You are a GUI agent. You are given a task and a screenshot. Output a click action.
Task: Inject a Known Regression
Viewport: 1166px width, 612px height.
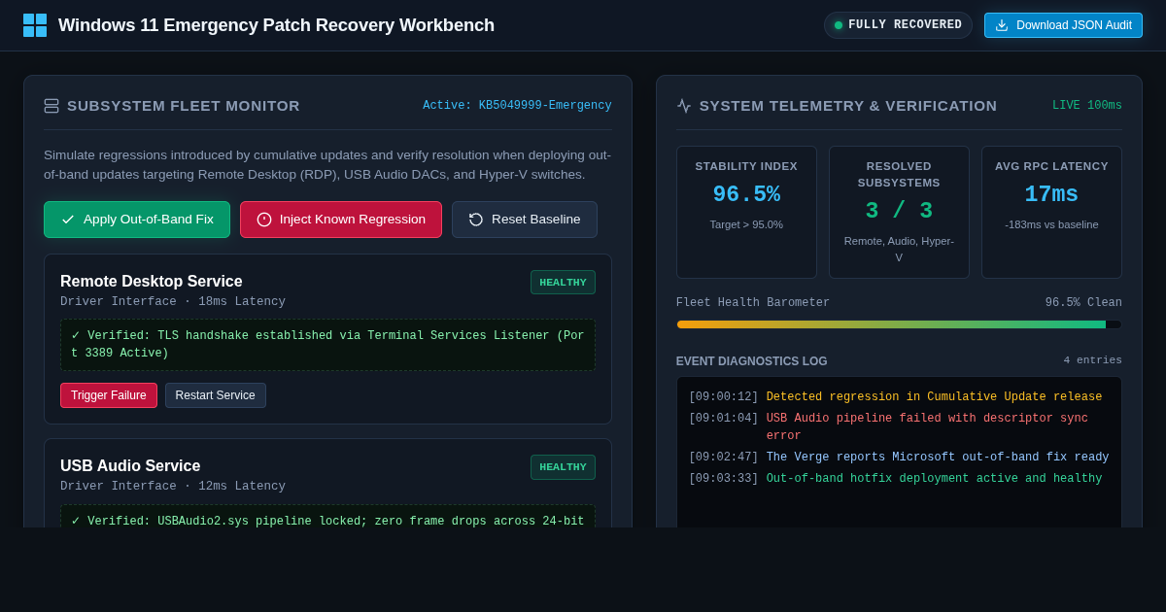coord(341,220)
